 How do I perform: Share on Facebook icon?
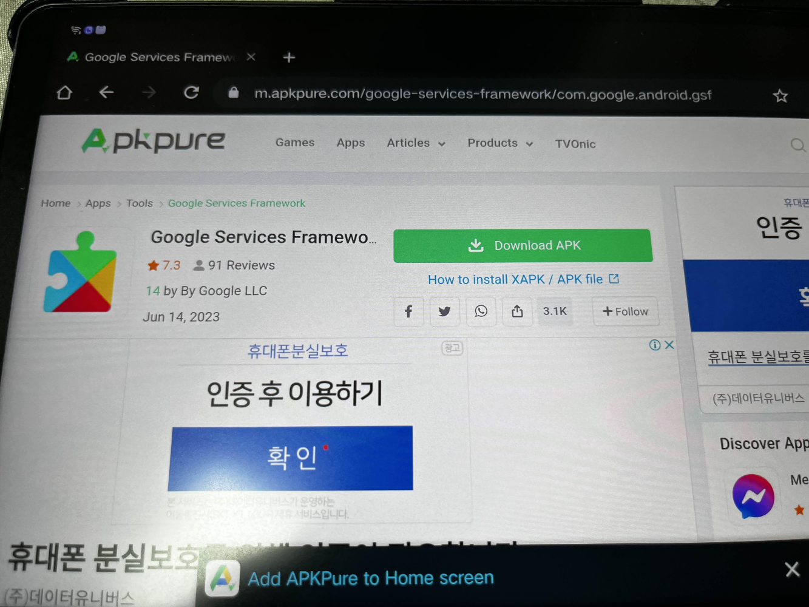pyautogui.click(x=408, y=311)
